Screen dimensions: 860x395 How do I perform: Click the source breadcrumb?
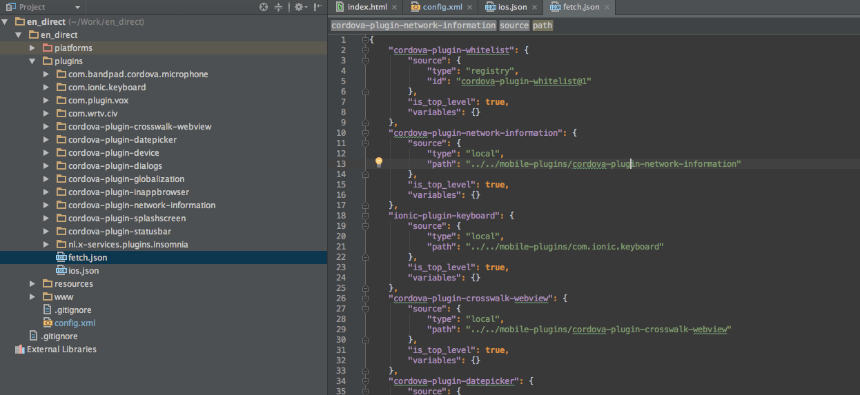click(x=514, y=26)
